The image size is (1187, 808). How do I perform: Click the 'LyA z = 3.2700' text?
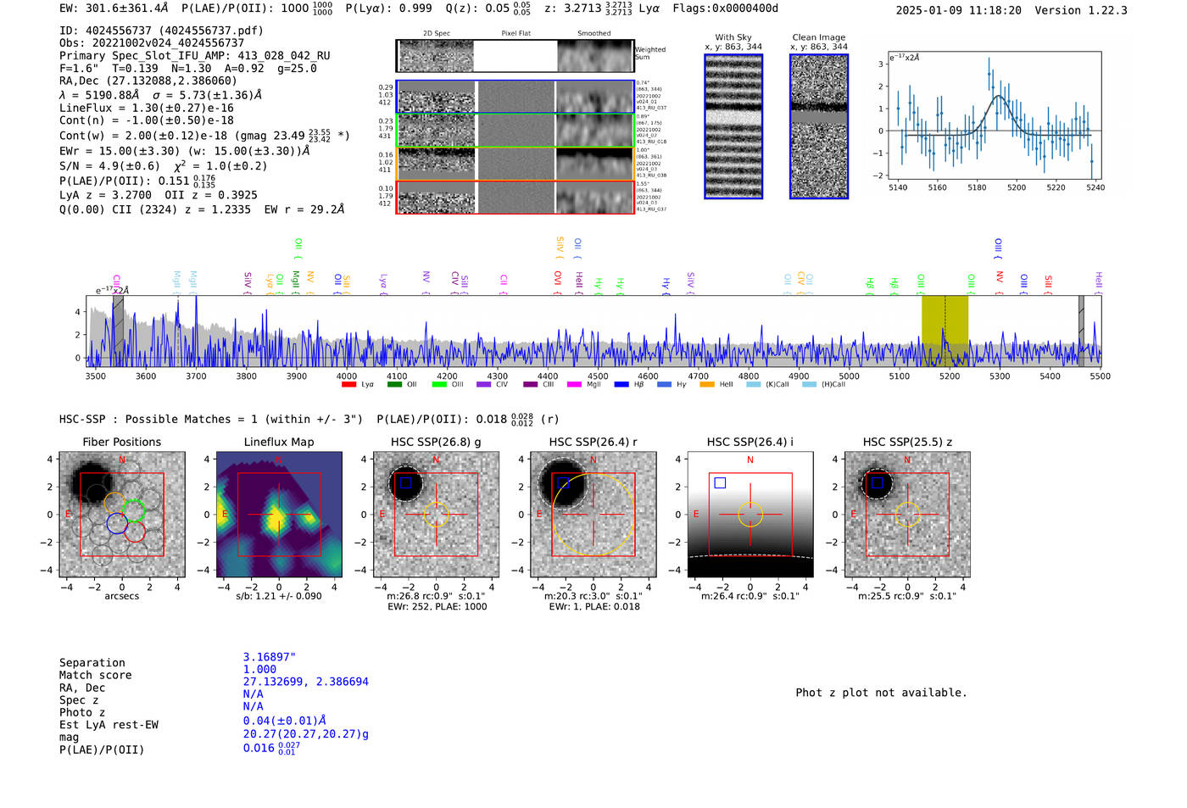(106, 195)
